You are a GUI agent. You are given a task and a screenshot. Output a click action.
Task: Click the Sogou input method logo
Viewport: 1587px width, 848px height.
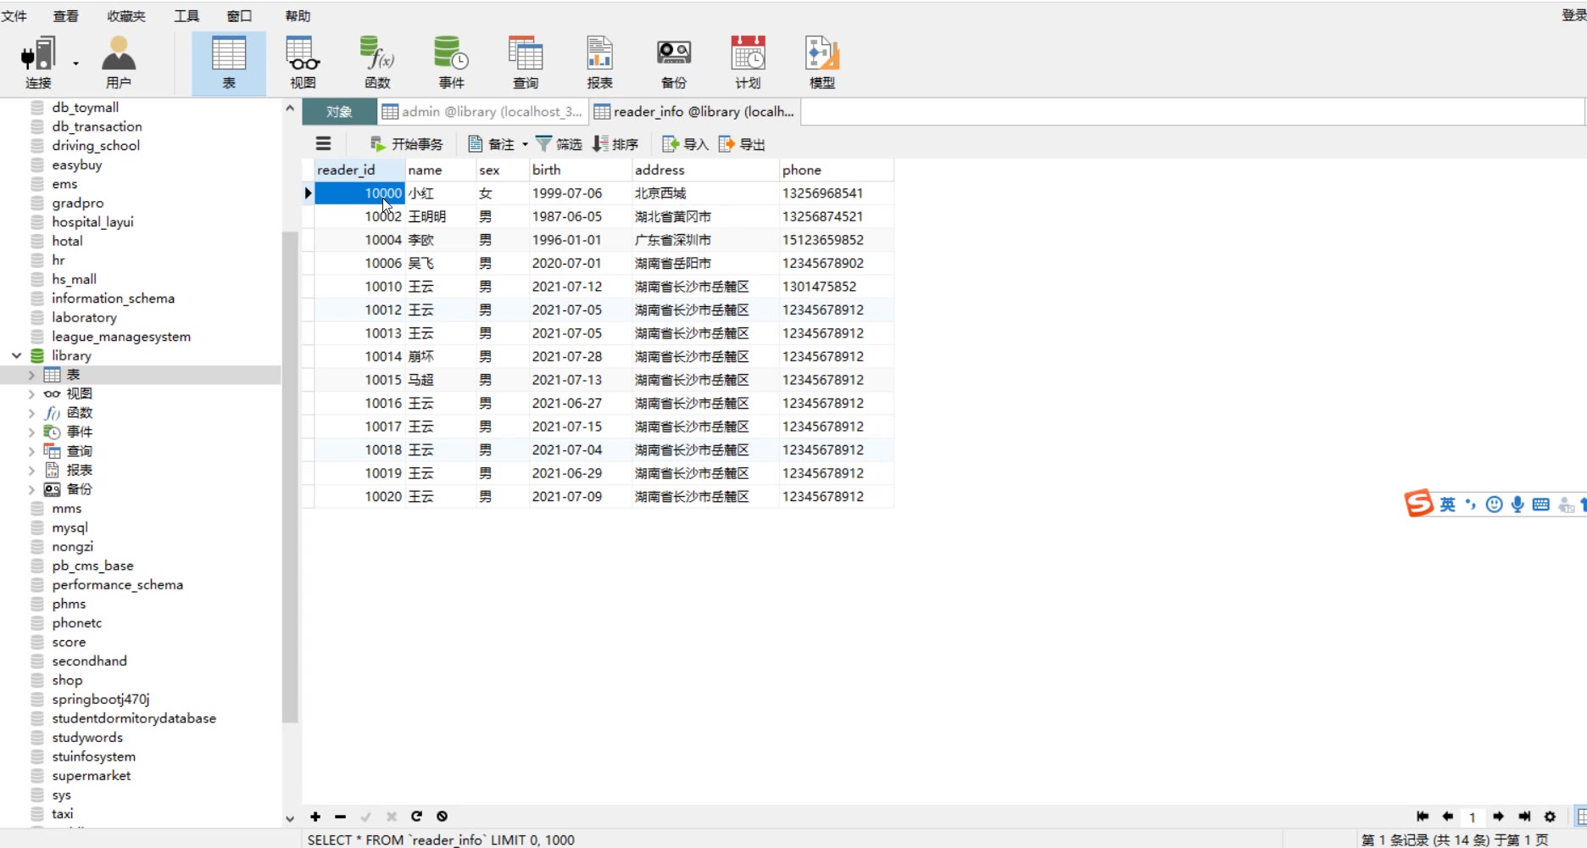1418,504
